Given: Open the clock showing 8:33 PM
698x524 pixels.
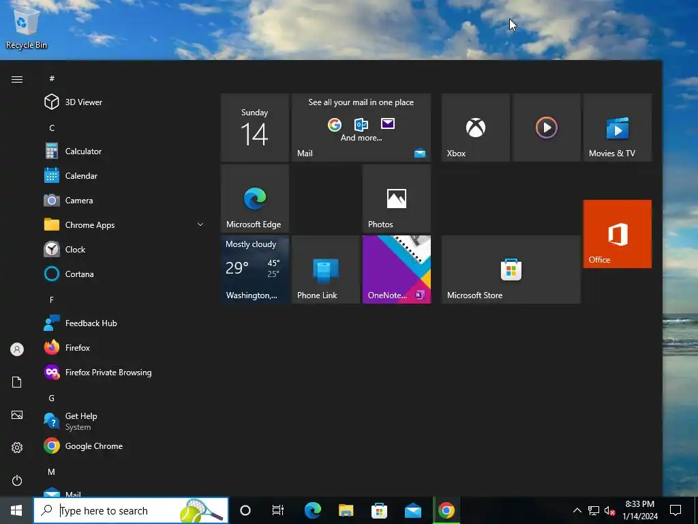Looking at the screenshot, I should point(639,510).
